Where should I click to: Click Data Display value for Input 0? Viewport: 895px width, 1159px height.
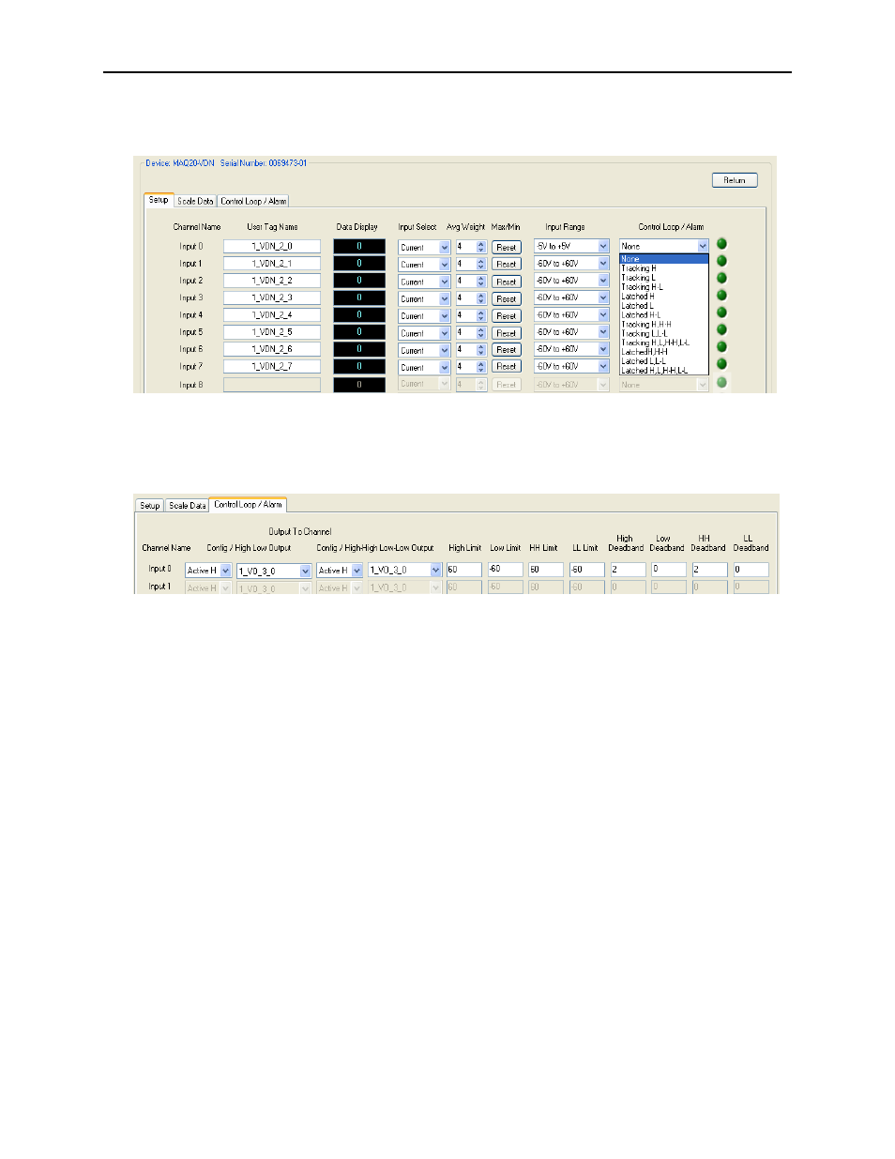pyautogui.click(x=359, y=246)
